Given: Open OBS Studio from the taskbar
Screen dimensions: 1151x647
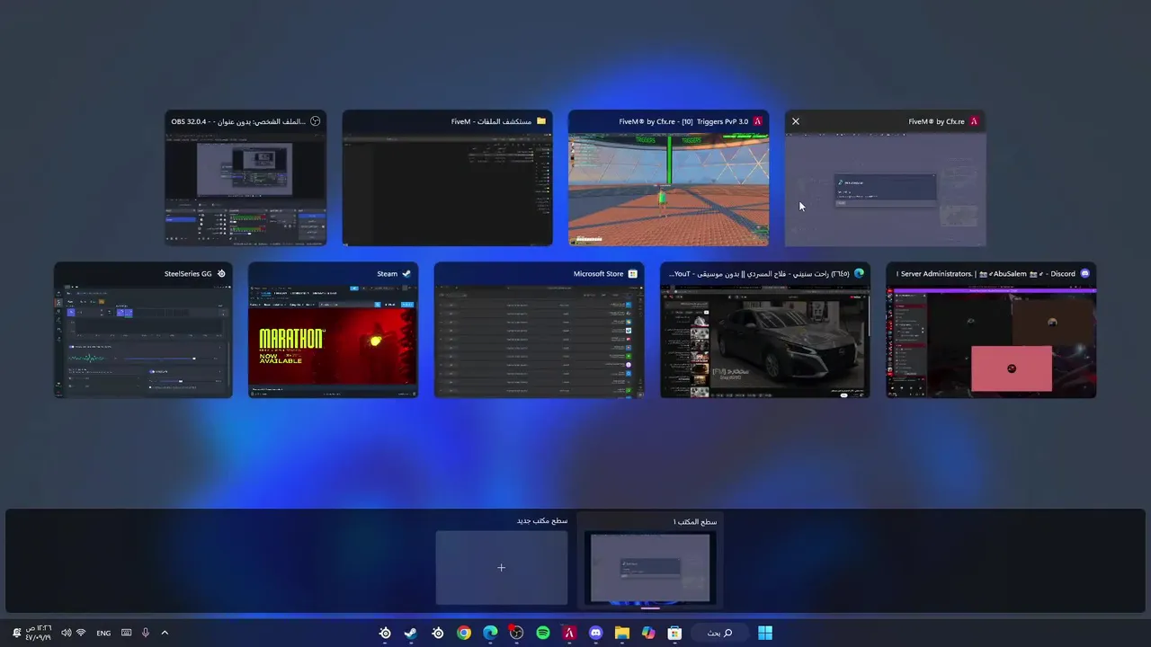Looking at the screenshot, I should (516, 633).
